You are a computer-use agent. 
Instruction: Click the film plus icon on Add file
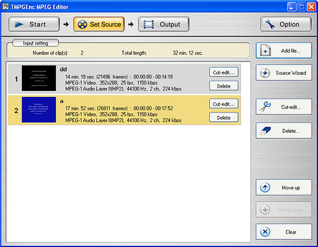click(x=265, y=50)
